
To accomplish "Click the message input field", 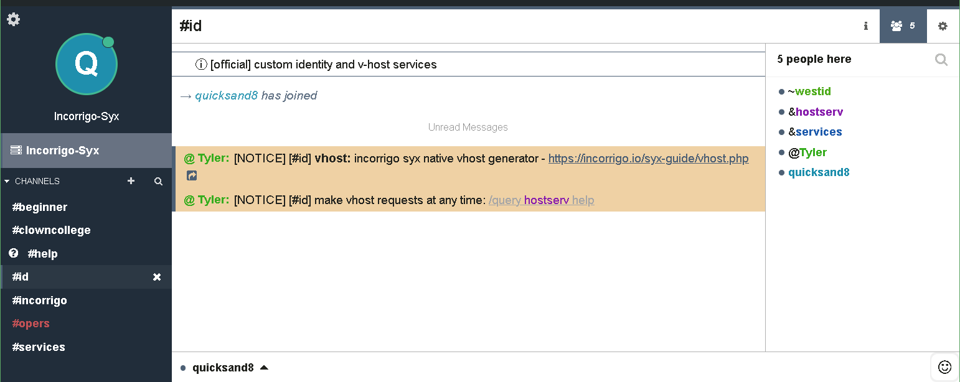I will [591, 368].
